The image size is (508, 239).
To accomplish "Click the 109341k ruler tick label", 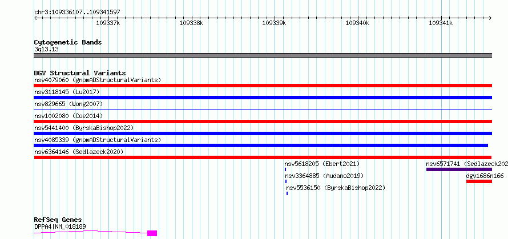I will (441, 23).
